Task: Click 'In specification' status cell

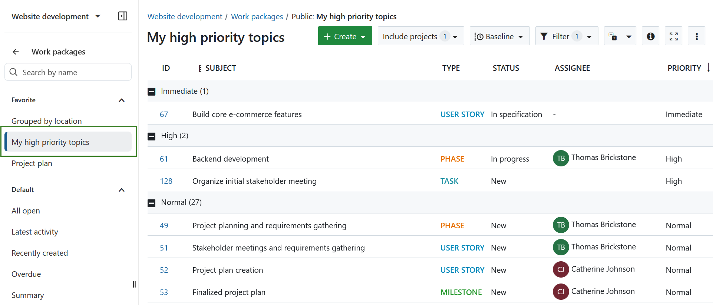Action: pos(516,114)
